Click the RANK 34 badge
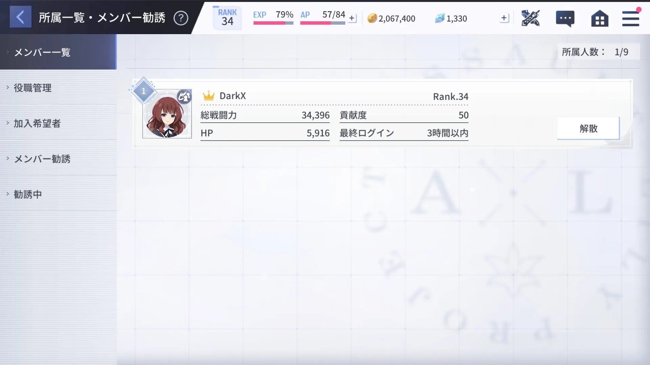This screenshot has width=650, height=365. click(227, 18)
